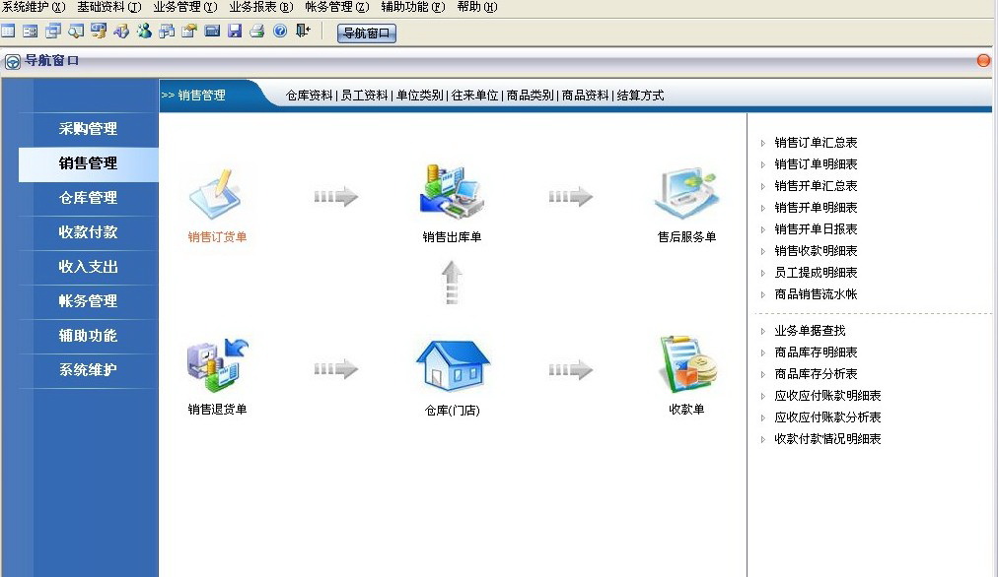998x577 pixels.
Task: Open the 系统维护(X) menu
Action: (34, 7)
